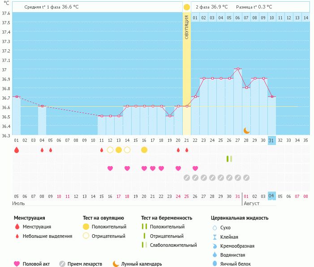Click the 'Прием лекарств' legend label
314x267 pixels.
coord(85,264)
